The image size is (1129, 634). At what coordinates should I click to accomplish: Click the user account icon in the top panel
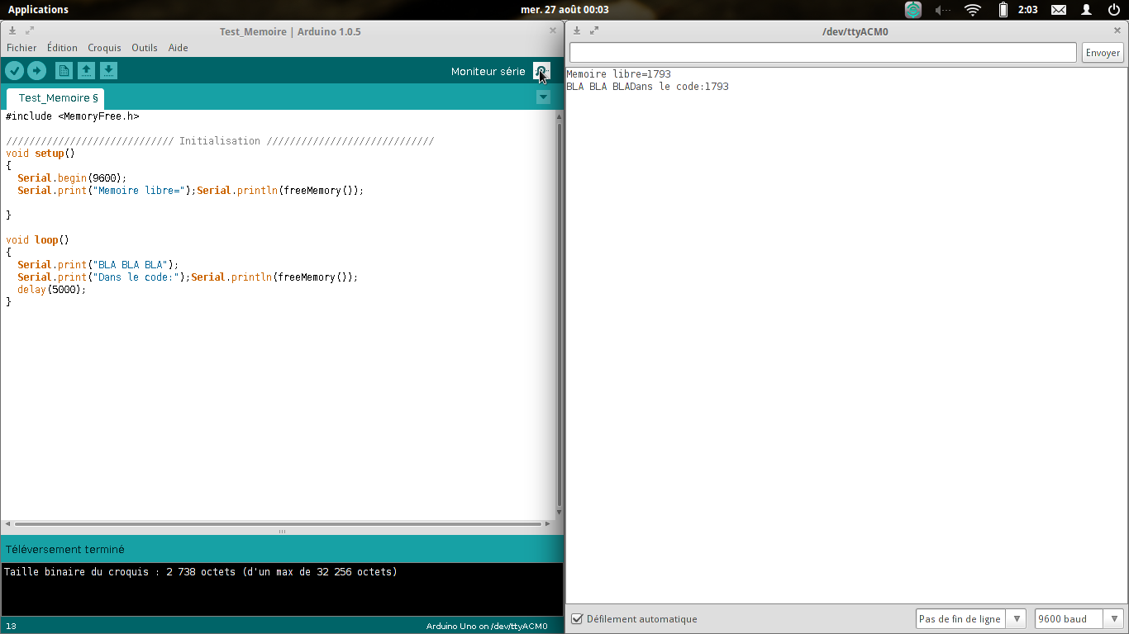click(1087, 10)
